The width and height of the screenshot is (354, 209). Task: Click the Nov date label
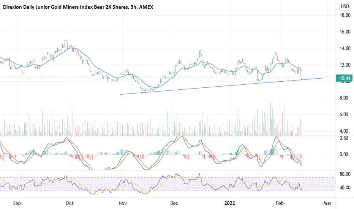click(x=123, y=203)
